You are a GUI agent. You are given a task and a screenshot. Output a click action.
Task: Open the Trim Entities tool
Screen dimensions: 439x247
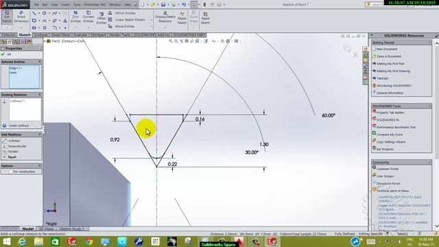click(75, 17)
